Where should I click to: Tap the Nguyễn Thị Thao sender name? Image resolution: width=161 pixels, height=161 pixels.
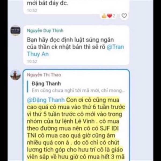pos(44,75)
